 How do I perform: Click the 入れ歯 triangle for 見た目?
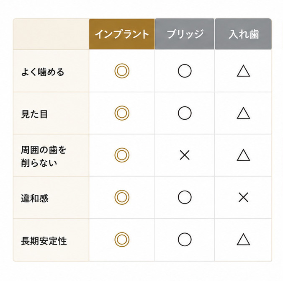(243, 113)
